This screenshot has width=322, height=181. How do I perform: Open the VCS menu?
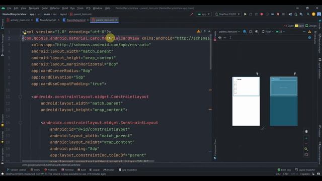88,8
